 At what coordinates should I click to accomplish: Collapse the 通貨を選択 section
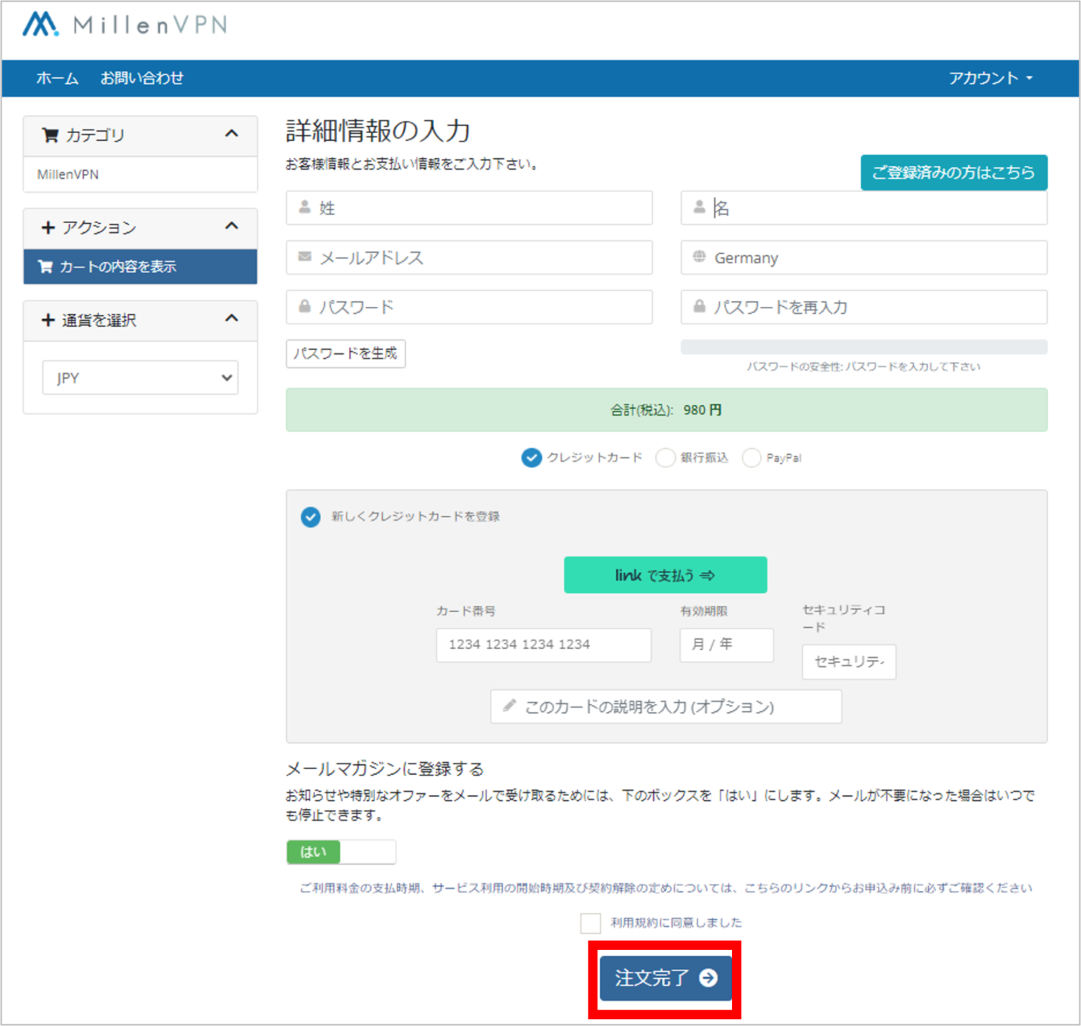pyautogui.click(x=232, y=318)
